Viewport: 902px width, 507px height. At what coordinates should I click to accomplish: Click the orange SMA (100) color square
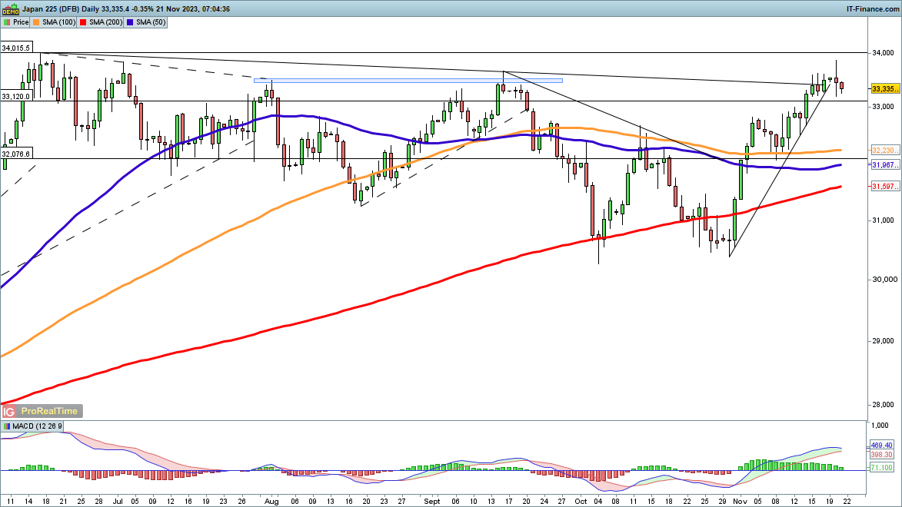[x=35, y=22]
